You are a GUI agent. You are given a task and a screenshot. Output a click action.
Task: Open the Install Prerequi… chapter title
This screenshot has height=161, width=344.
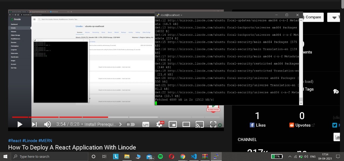tap(101, 124)
